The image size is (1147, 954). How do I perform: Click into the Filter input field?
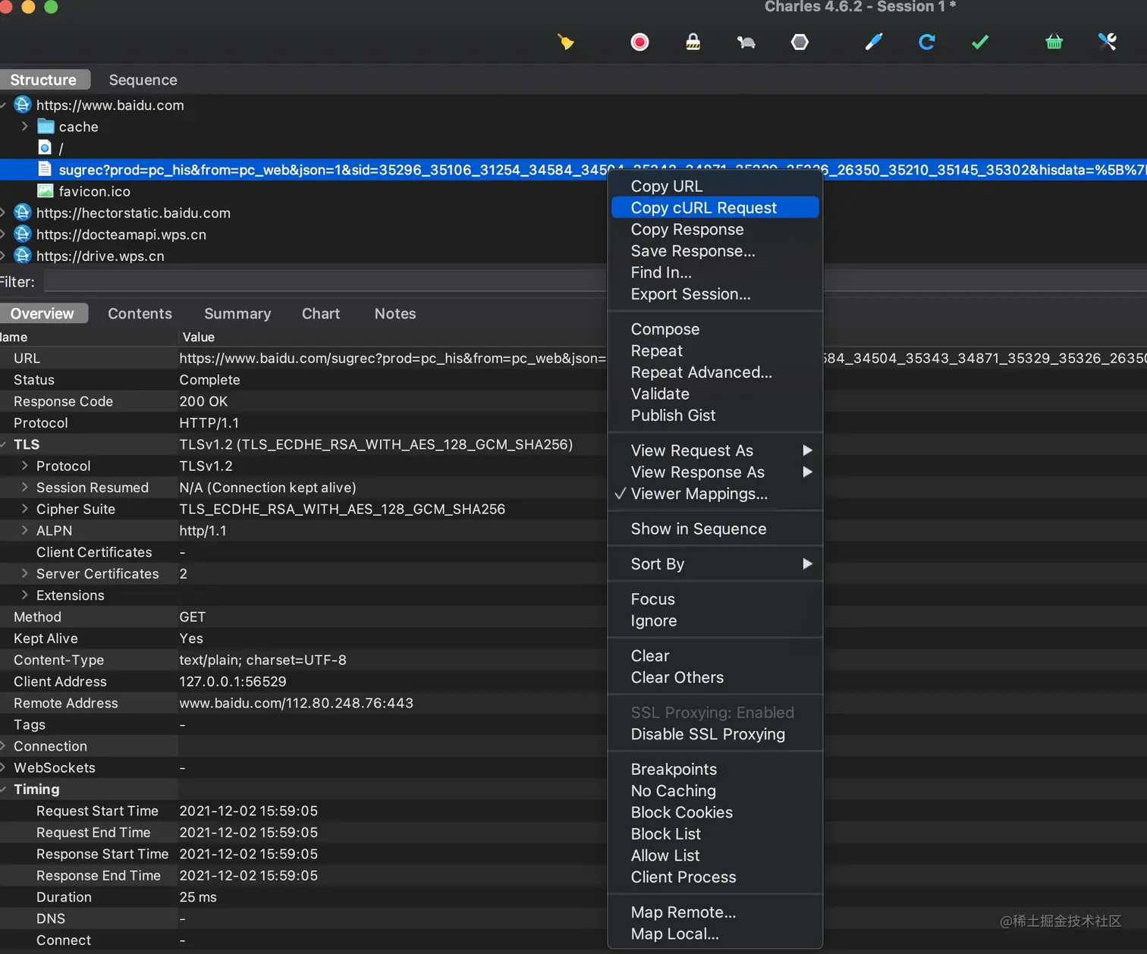595,281
